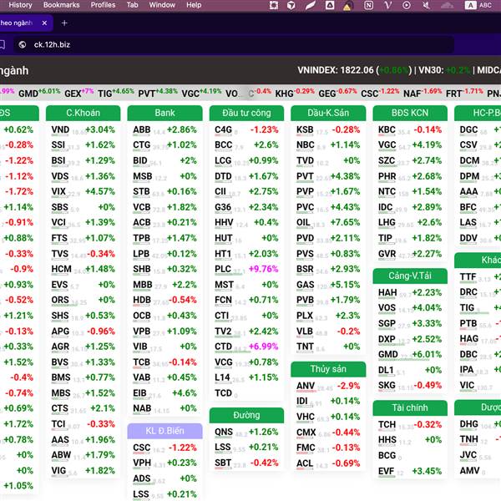Open the VND stock ticker
This screenshot has height=501, width=501.
[60, 129]
